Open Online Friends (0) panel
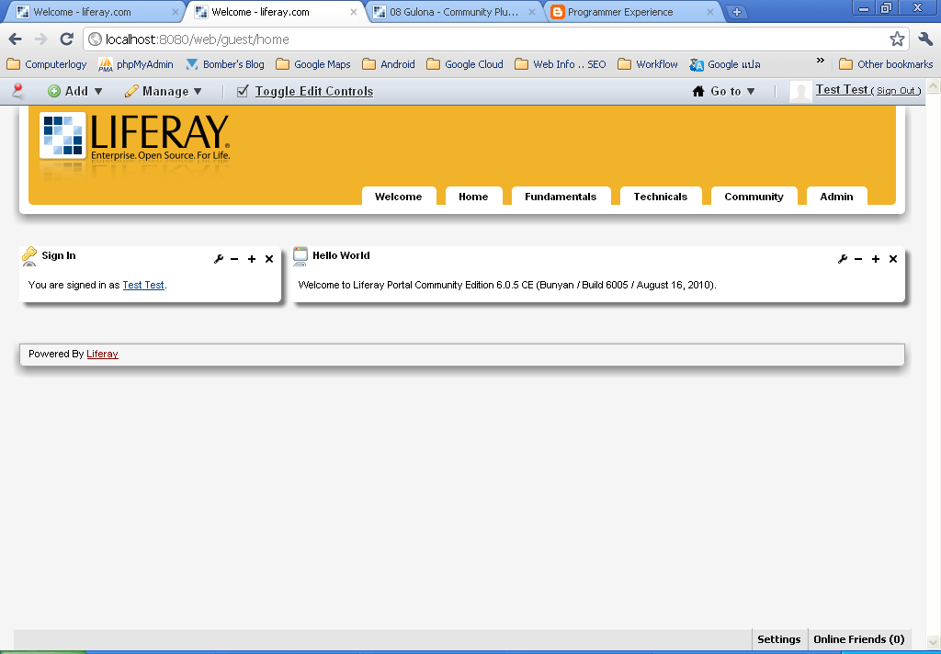The image size is (941, 654). pyautogui.click(x=859, y=639)
